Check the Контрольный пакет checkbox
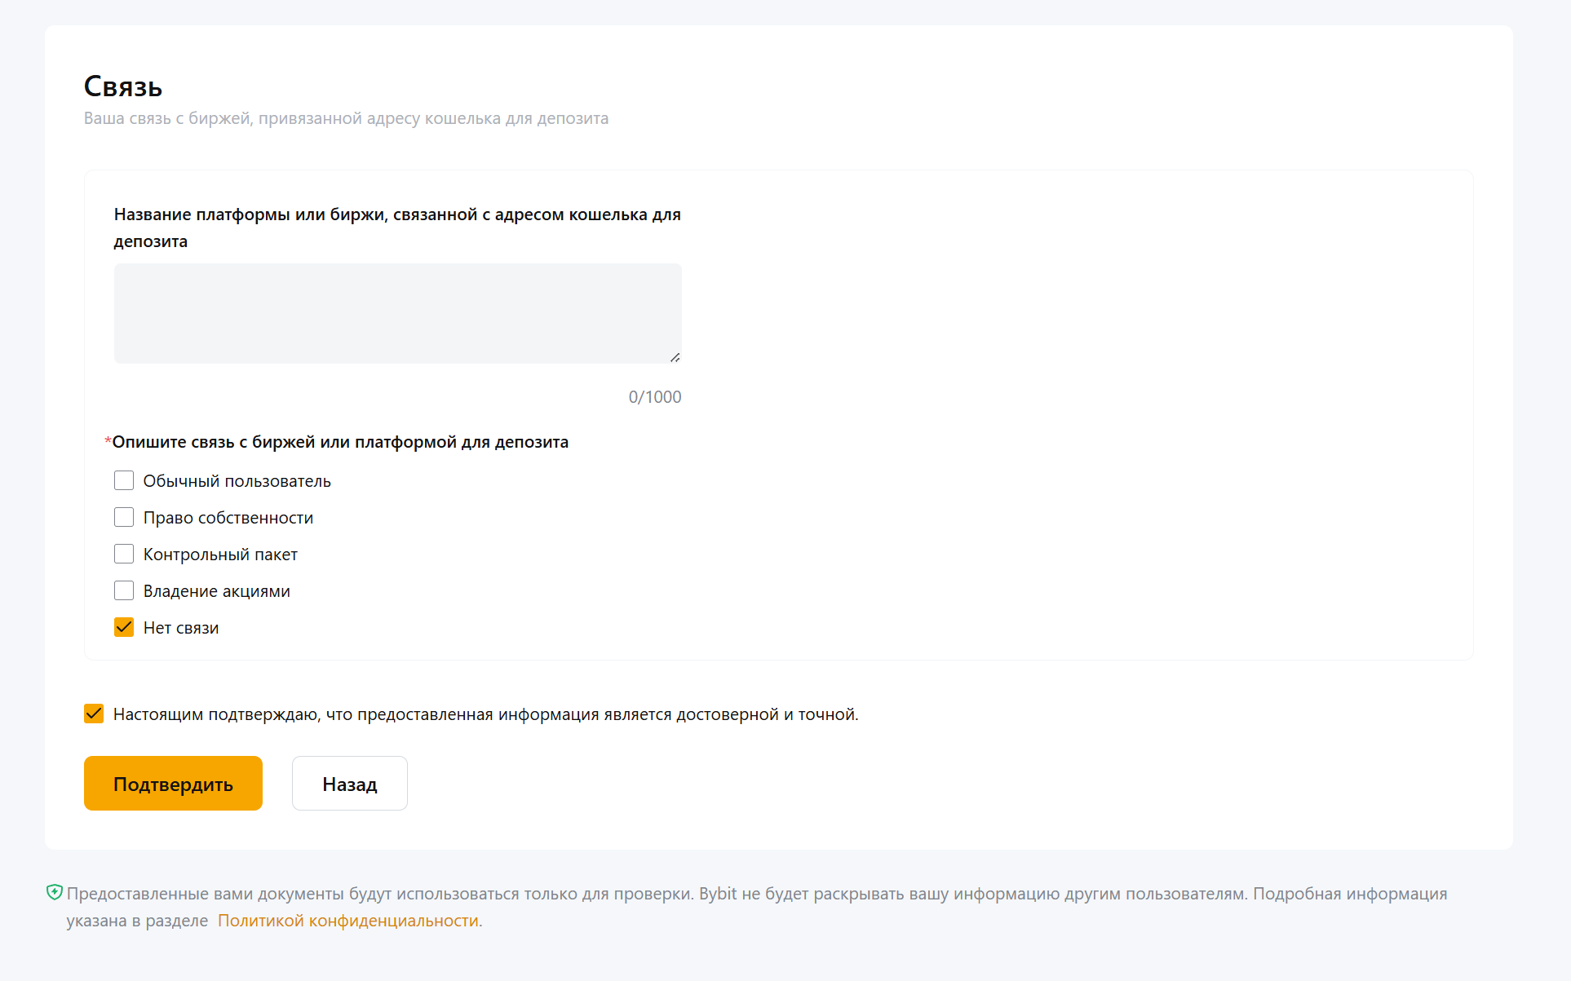The width and height of the screenshot is (1571, 981). click(x=124, y=554)
